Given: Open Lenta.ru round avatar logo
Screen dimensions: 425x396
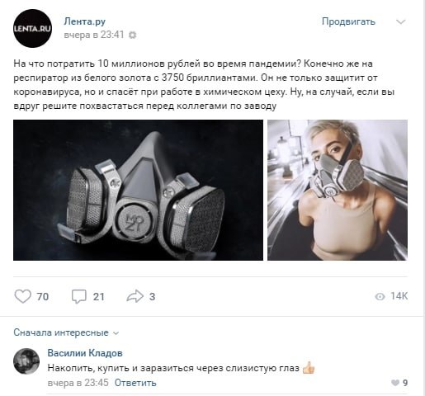Looking at the screenshot, I should coord(32,28).
